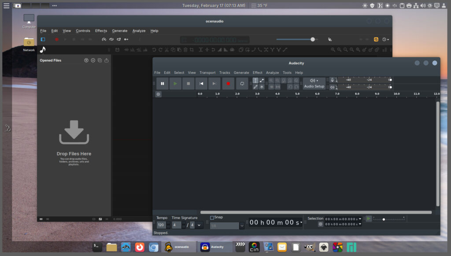Screen dimensions: 451x256
Task: Click the speaker playback meter icon
Action: pyautogui.click(x=332, y=87)
